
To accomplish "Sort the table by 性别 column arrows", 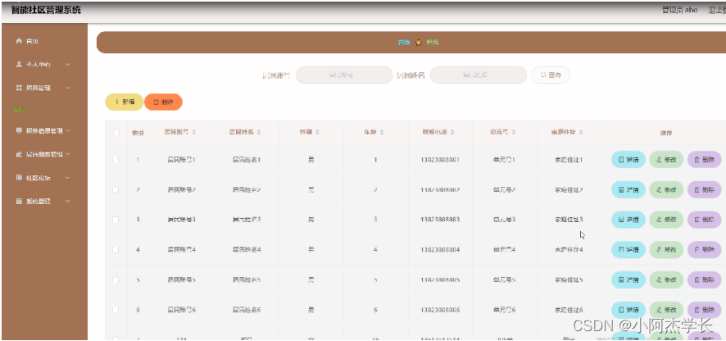I will [318, 133].
